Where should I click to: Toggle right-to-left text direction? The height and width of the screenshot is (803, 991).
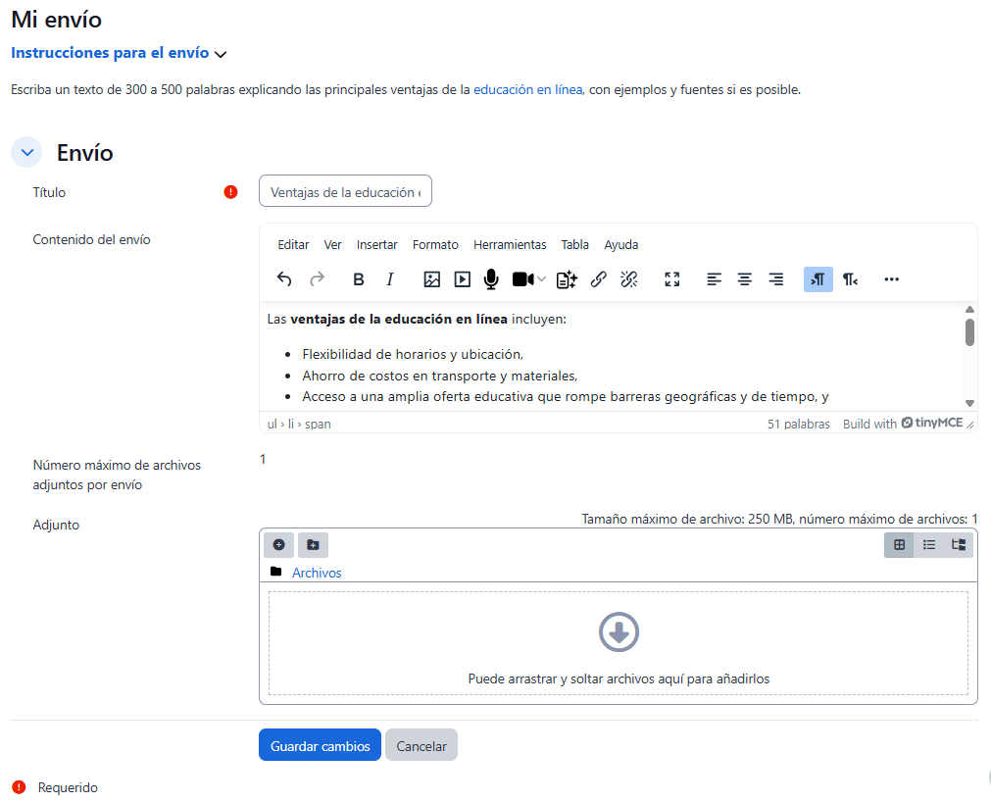coord(850,279)
